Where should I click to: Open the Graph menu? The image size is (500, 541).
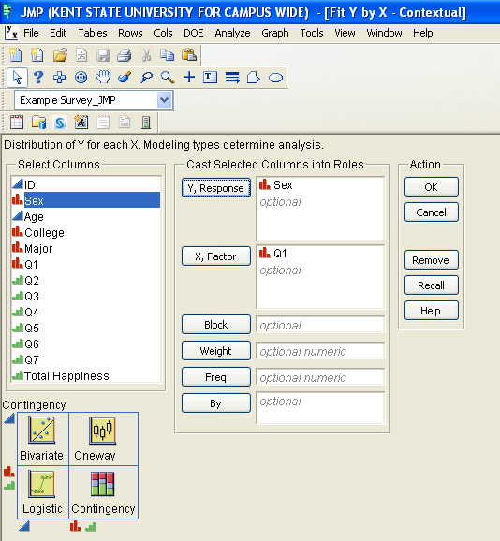[x=275, y=33]
